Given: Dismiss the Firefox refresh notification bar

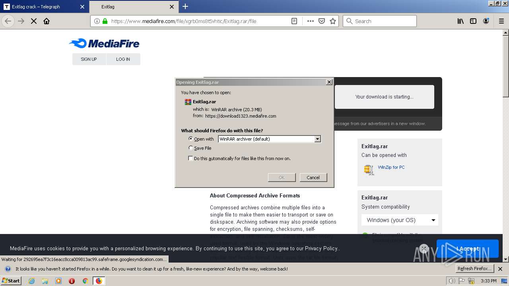Looking at the screenshot, I should coord(500,269).
